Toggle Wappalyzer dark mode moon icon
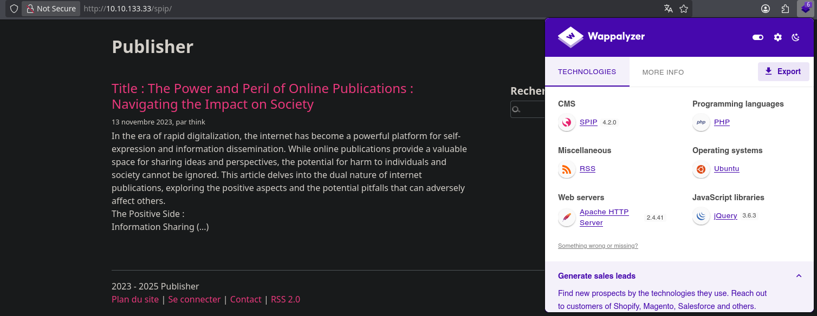The width and height of the screenshot is (817, 316). [x=795, y=37]
